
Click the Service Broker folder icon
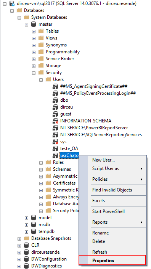pyautogui.click(x=41, y=59)
